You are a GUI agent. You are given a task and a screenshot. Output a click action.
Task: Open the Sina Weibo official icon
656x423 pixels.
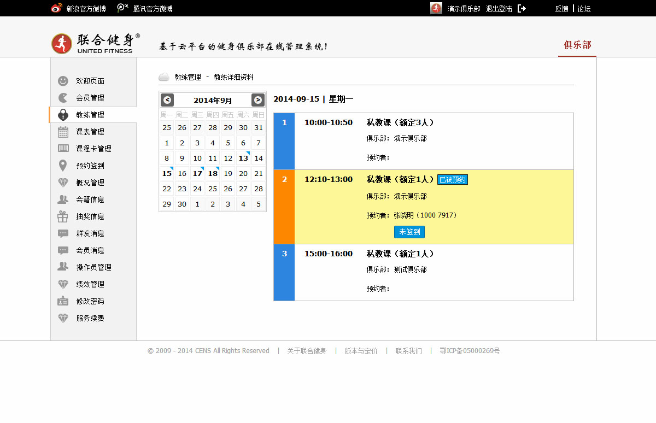[56, 8]
